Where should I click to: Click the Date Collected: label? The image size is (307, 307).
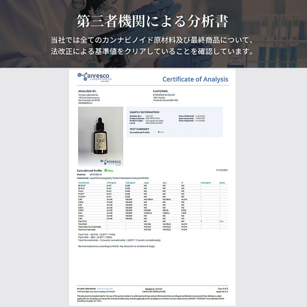pos(186,116)
